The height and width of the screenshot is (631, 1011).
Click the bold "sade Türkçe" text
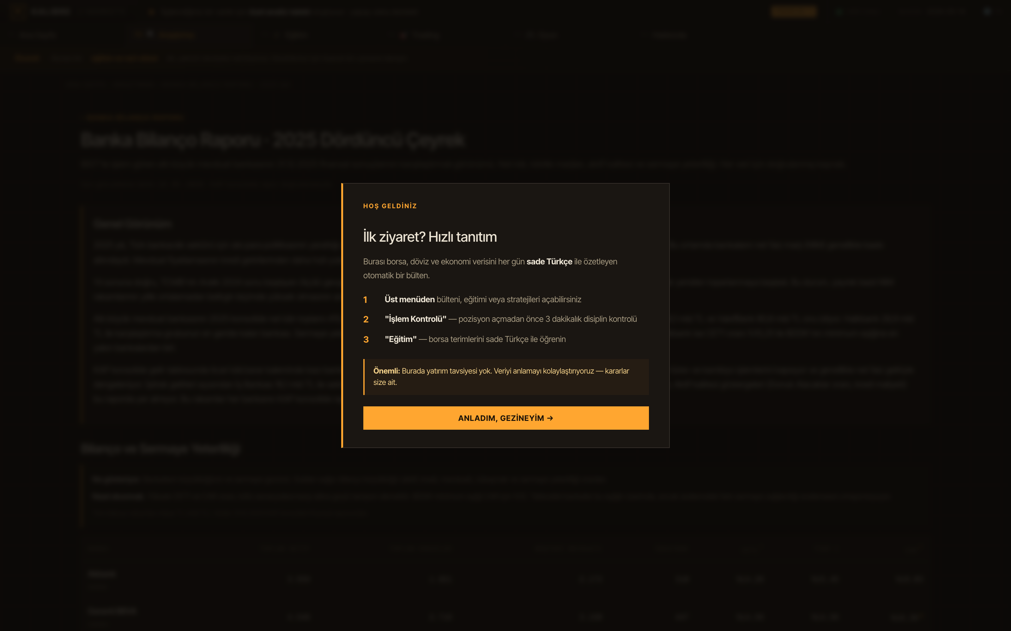point(549,262)
